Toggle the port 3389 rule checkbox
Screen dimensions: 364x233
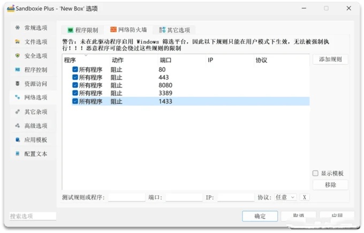(75, 93)
